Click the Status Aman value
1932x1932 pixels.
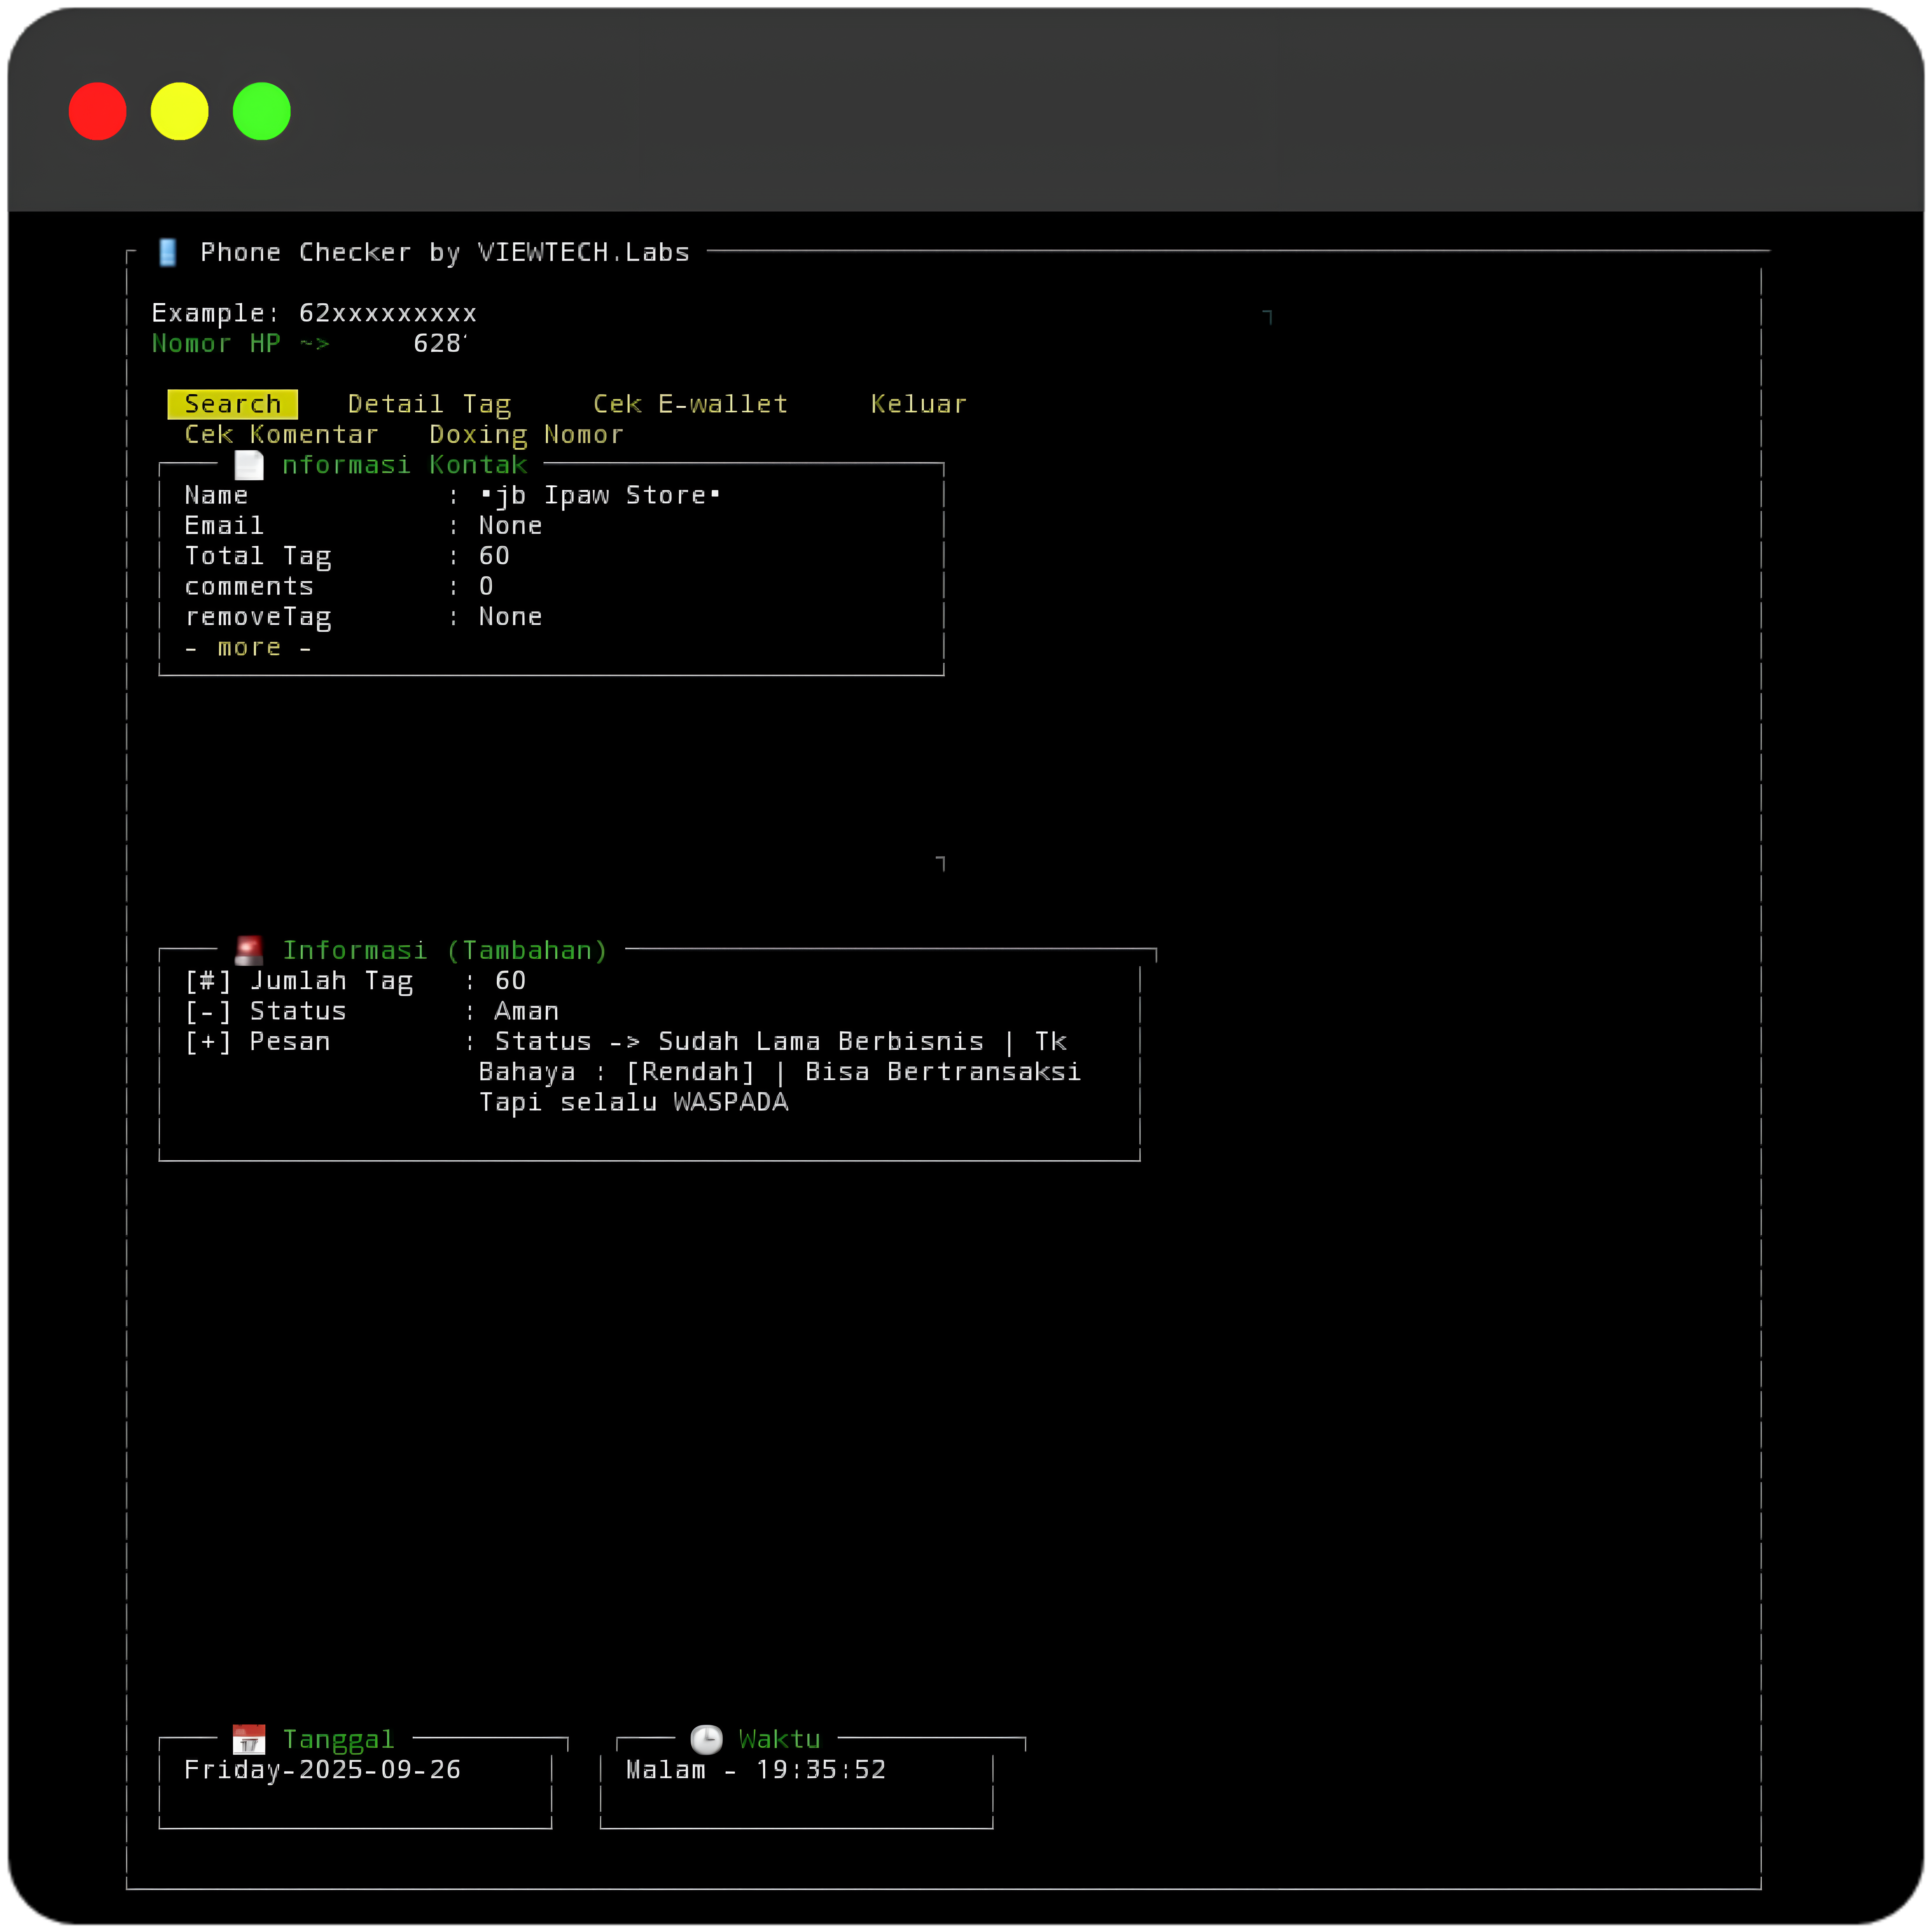coord(526,1011)
